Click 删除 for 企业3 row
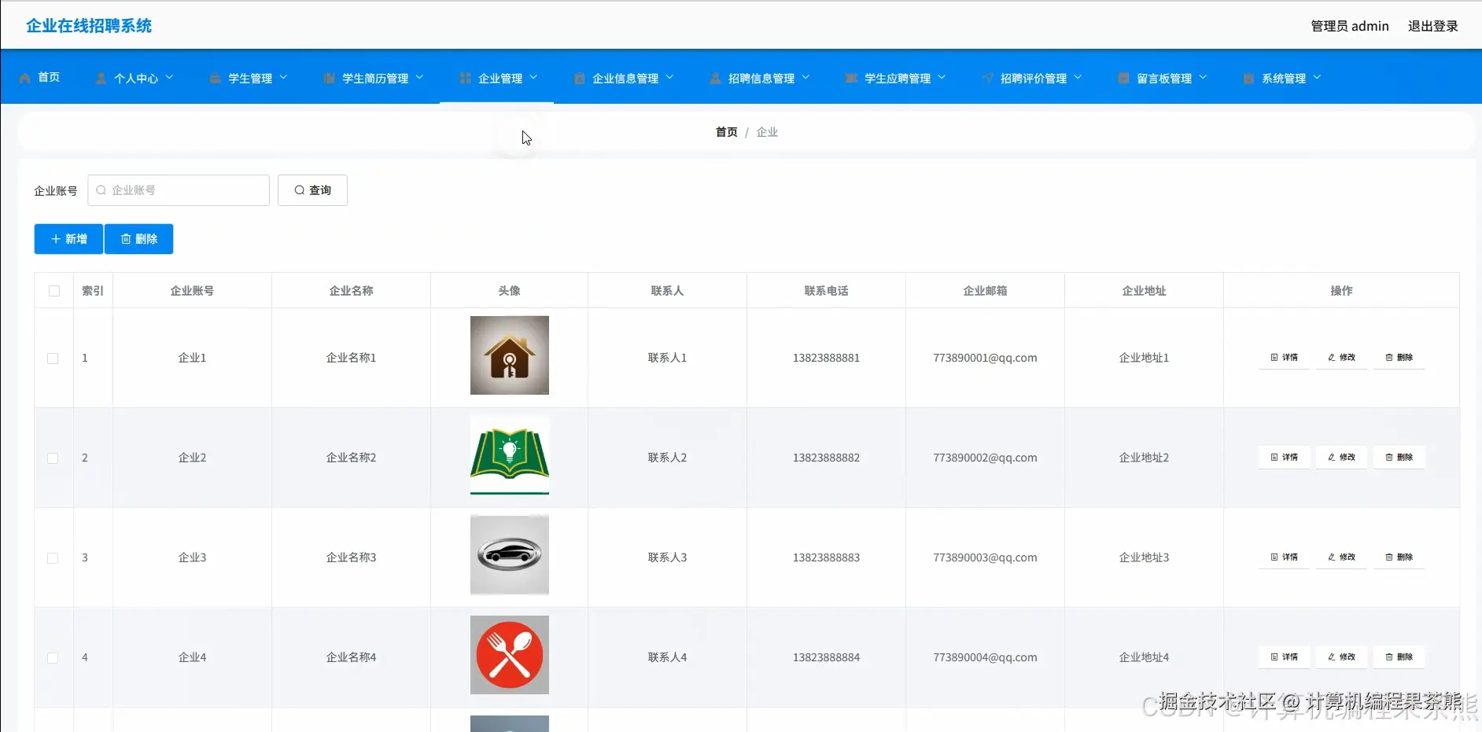This screenshot has height=732, width=1482. pyautogui.click(x=1399, y=557)
